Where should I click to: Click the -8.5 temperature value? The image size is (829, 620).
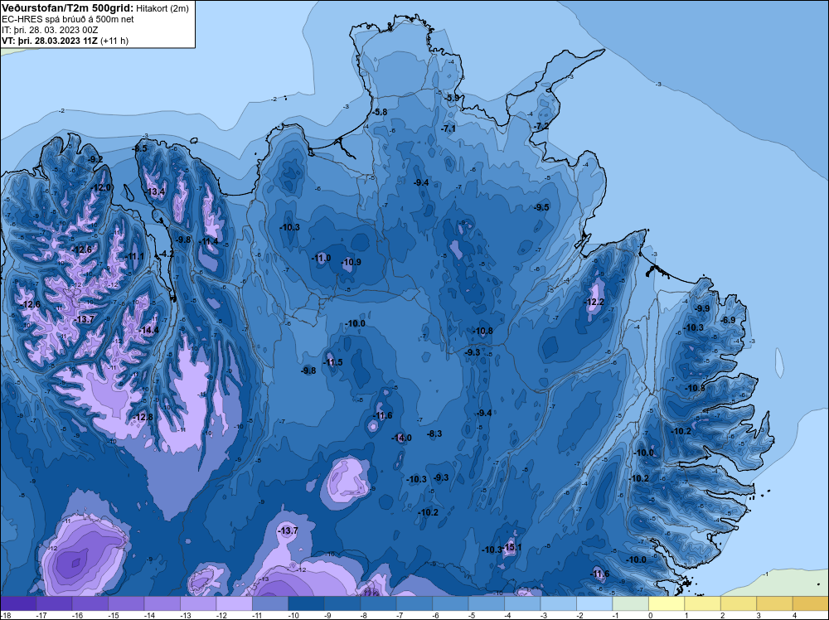click(x=139, y=149)
